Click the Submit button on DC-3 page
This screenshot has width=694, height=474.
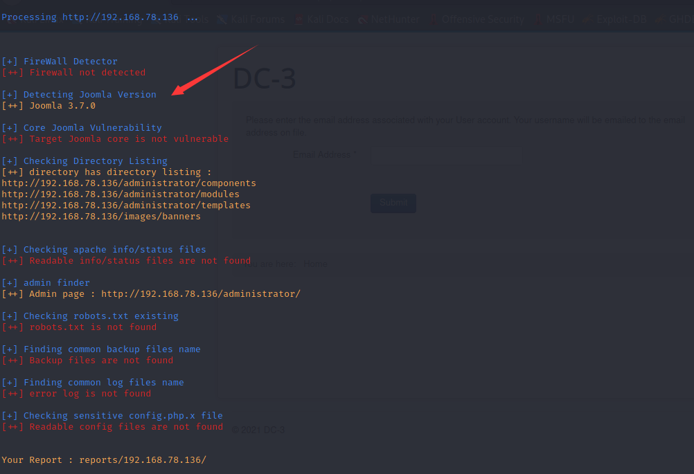(393, 203)
